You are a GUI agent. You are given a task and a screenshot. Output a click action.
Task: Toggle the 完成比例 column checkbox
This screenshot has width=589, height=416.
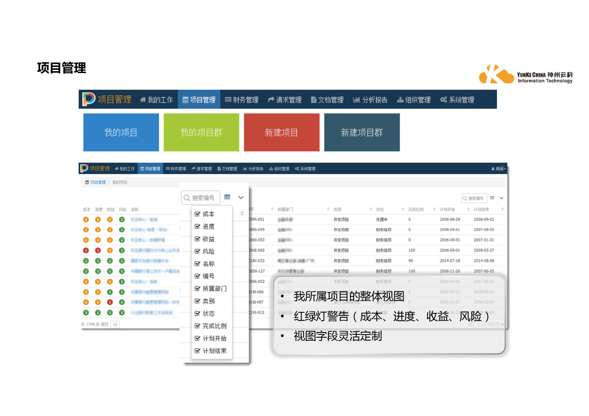click(x=197, y=326)
